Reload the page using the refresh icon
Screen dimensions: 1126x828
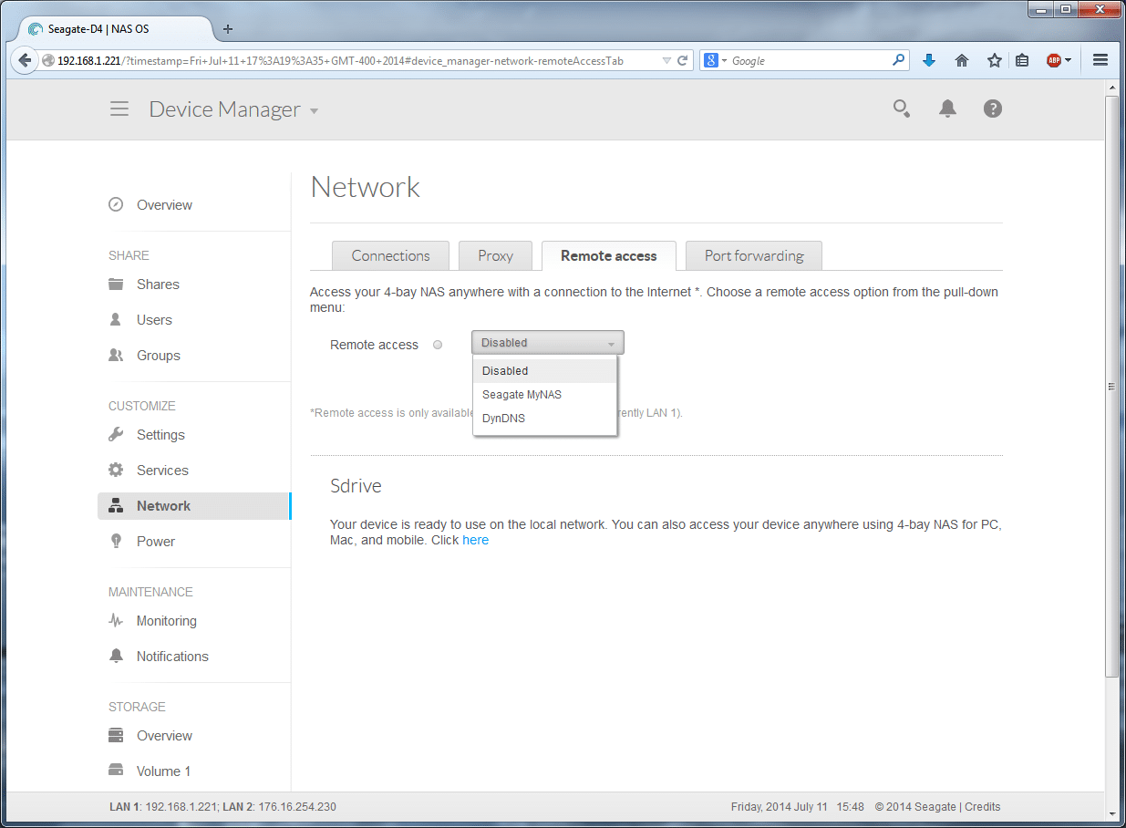click(x=682, y=61)
